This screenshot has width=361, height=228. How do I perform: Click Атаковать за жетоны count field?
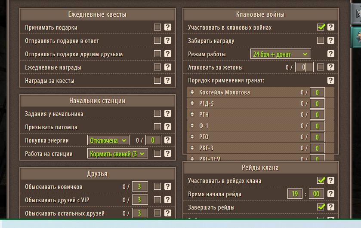(x=304, y=67)
